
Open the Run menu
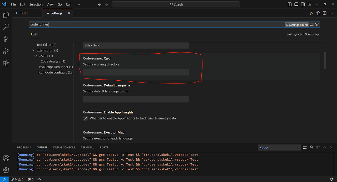coord(69,4)
